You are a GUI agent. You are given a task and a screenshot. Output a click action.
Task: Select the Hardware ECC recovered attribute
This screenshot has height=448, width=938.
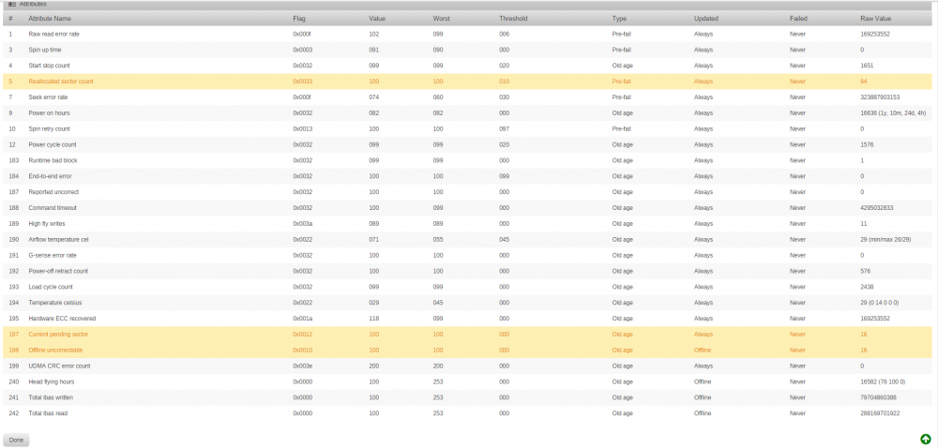click(x=62, y=319)
